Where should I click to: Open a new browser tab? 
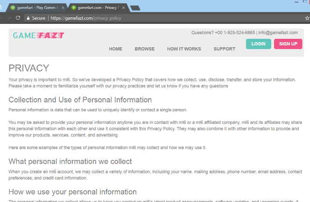[135, 8]
